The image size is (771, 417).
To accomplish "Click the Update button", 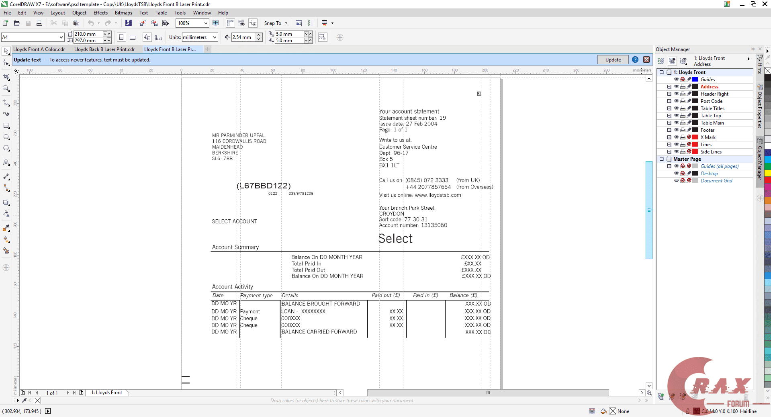I will click(x=613, y=60).
